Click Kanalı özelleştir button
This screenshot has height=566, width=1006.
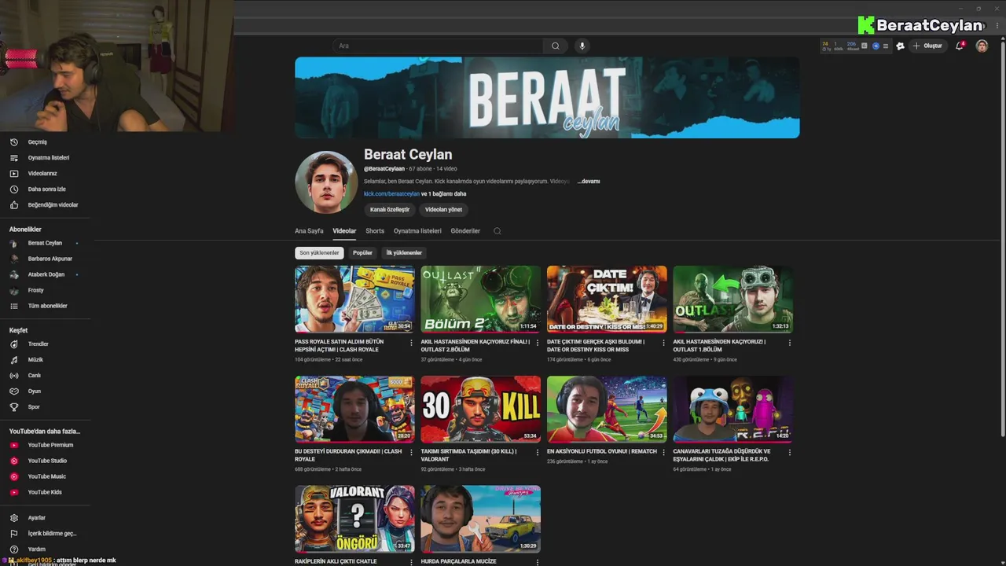click(390, 210)
